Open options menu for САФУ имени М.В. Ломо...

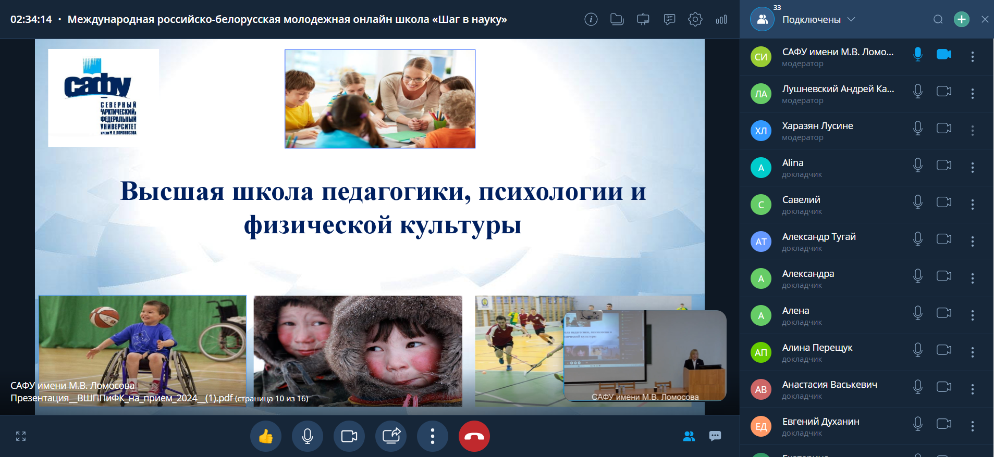click(973, 57)
